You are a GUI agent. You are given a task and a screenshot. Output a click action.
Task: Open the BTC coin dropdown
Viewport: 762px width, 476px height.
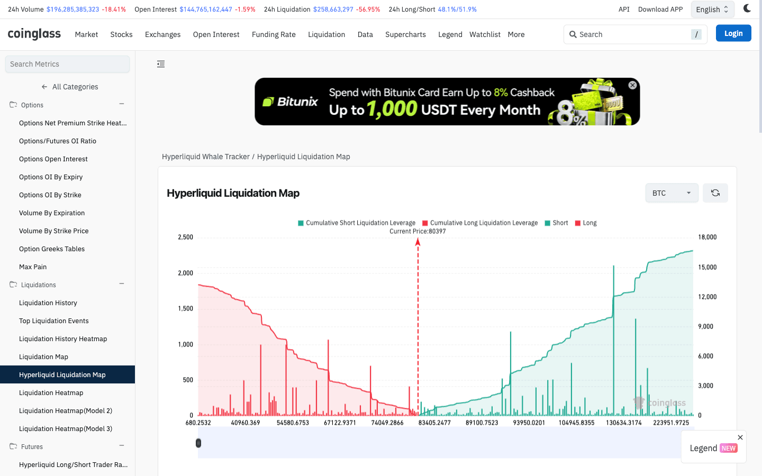pyautogui.click(x=672, y=193)
